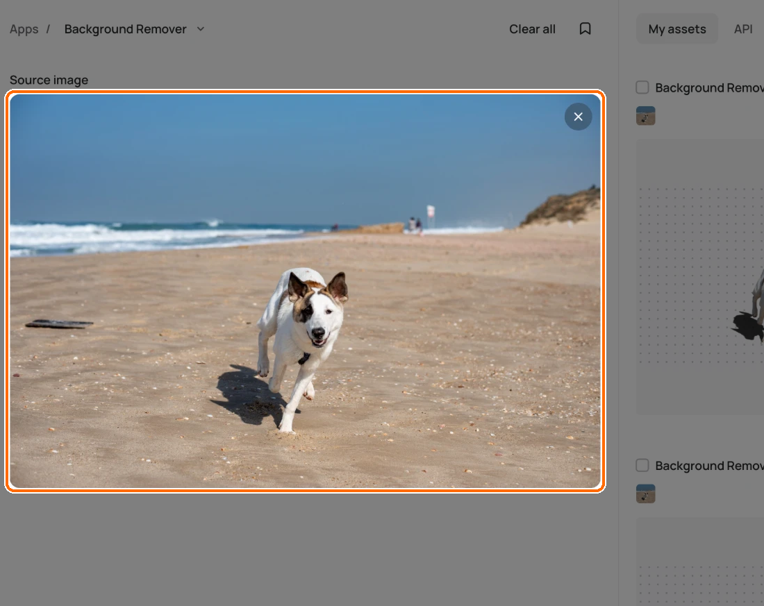Click the source image of the running dog

(305, 291)
